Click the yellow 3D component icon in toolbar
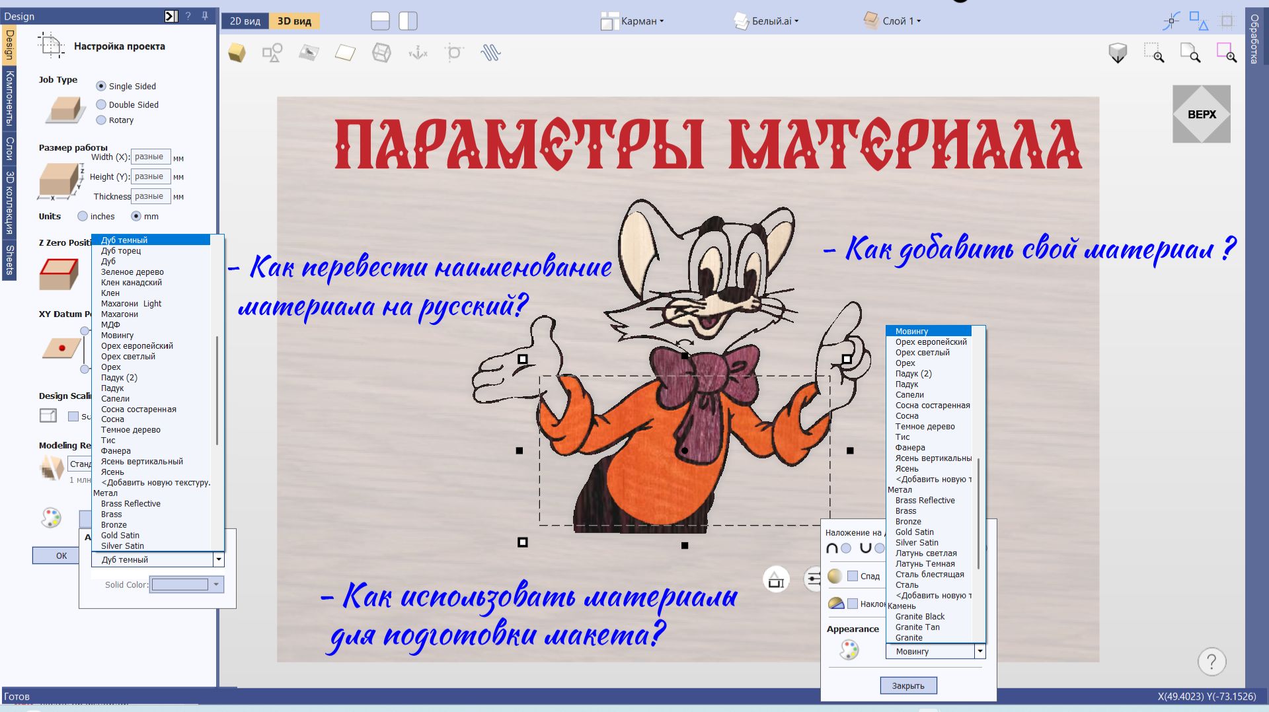 click(x=237, y=53)
